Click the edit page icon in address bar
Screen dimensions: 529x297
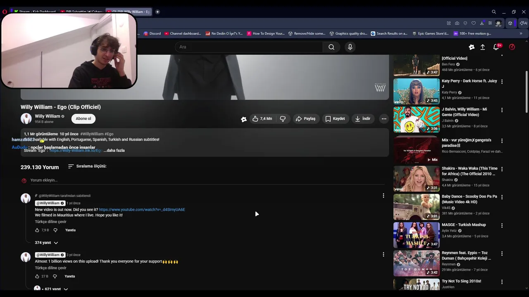[449, 23]
